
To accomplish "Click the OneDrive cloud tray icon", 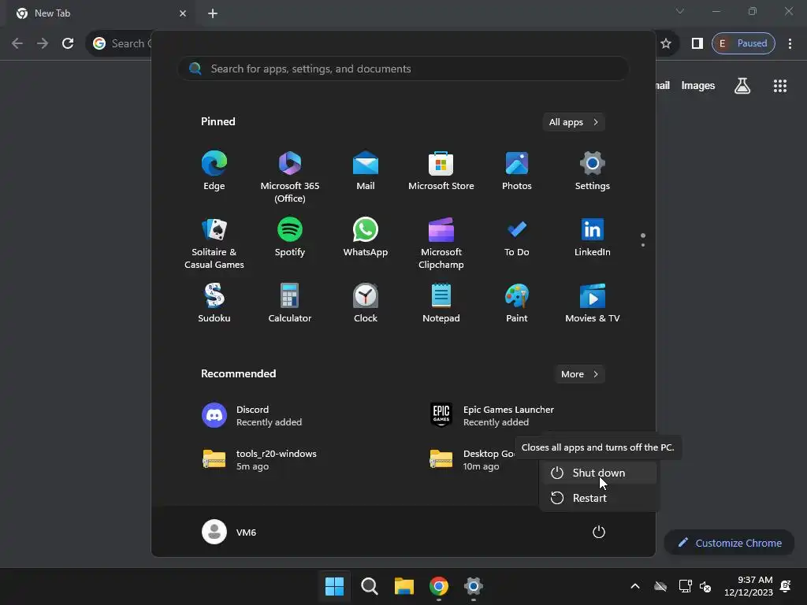I will [660, 586].
